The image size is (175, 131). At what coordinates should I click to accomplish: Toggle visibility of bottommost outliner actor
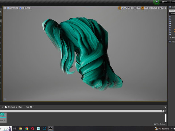pyautogui.click(x=170, y=34)
